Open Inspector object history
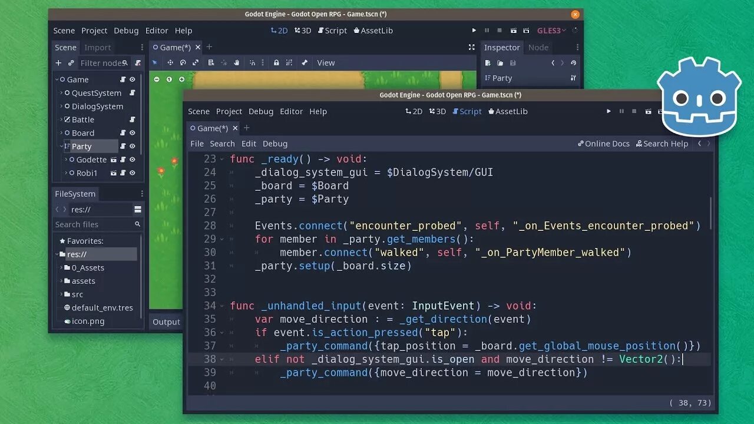The height and width of the screenshot is (424, 754). [x=573, y=63]
